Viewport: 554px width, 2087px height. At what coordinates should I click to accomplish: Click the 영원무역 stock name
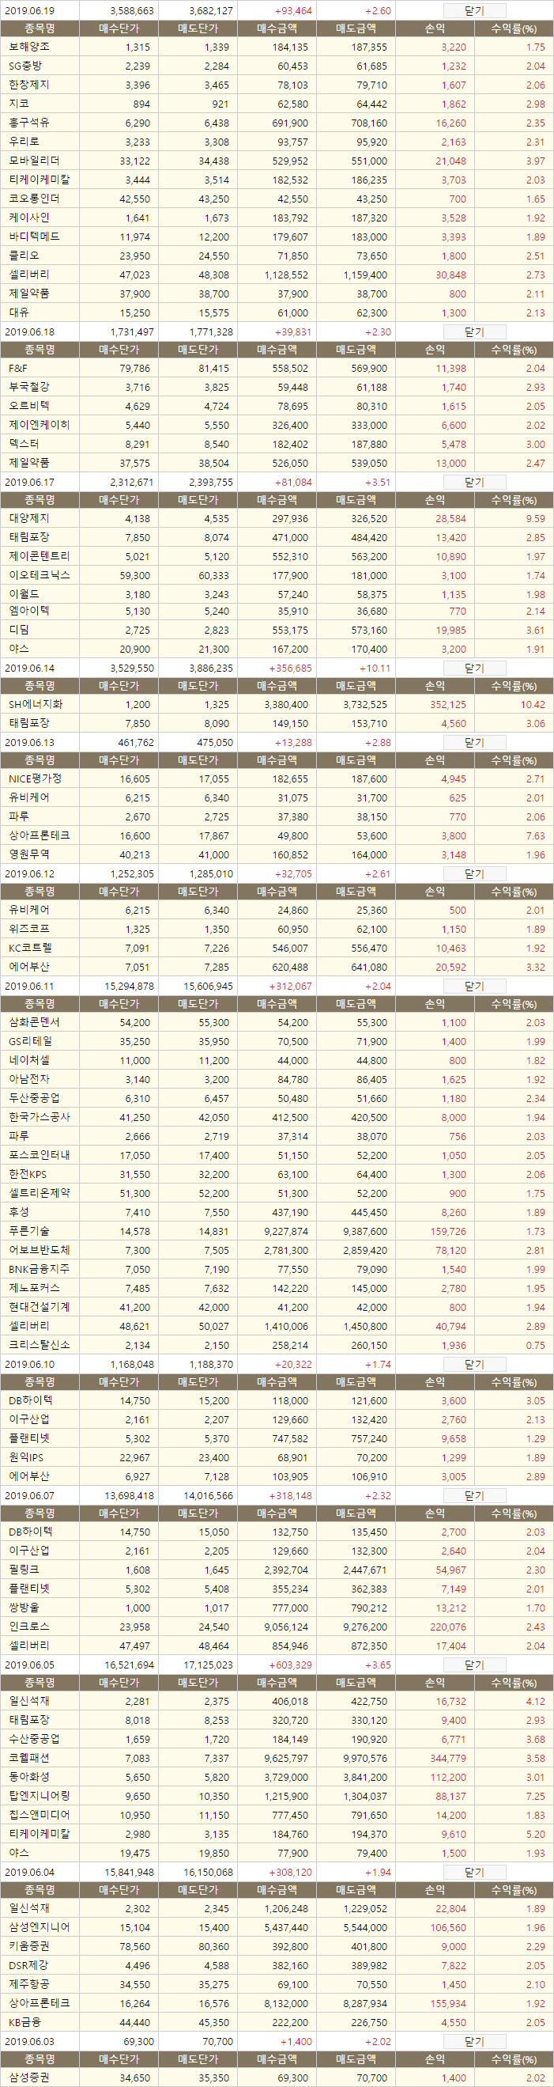click(28, 854)
